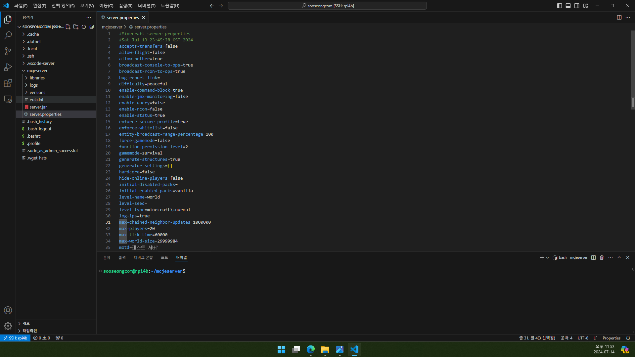The width and height of the screenshot is (635, 357).
Task: Expand the .dotnet folder
Action: tap(56, 41)
